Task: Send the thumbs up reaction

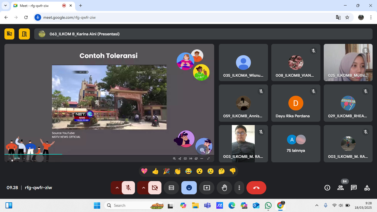Action: (155, 171)
